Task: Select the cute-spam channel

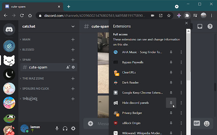Action: [37, 67]
